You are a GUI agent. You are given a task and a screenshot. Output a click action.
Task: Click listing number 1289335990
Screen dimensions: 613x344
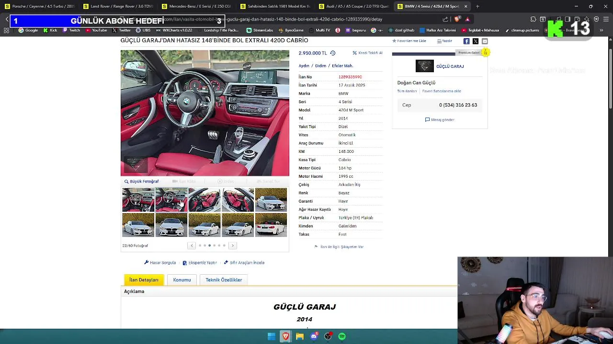[x=350, y=77]
